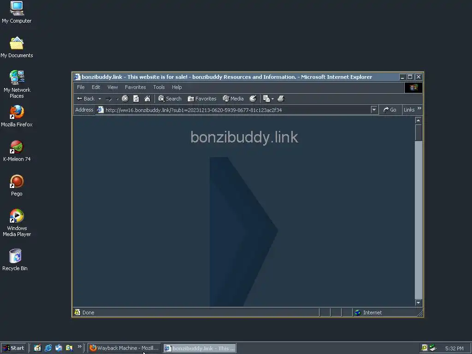The image size is (472, 354).
Task: Open the Search pane from toolbar
Action: coord(170,99)
